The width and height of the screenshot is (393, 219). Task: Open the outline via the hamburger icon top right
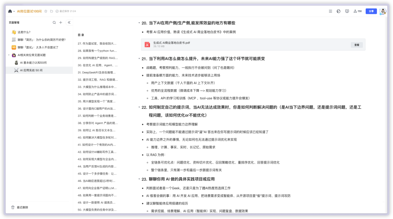tap(330, 11)
